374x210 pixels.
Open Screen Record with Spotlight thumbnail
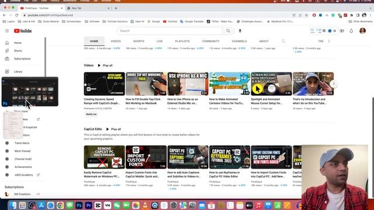tap(271, 84)
